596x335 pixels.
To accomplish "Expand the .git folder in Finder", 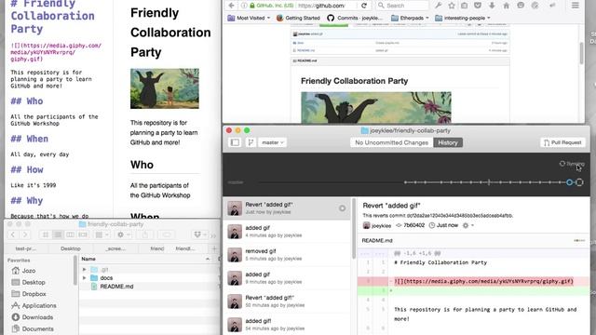I will 85,269.
